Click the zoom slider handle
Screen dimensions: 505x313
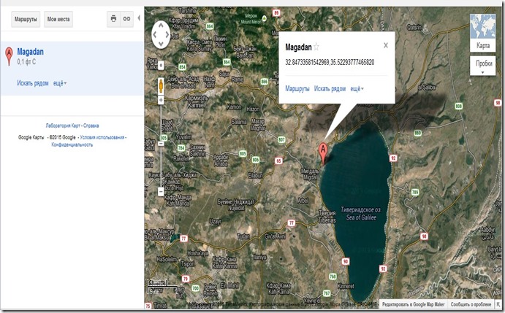click(161, 144)
